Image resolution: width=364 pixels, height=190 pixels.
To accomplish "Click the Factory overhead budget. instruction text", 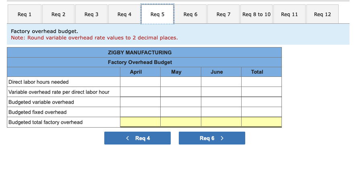I will pos(44,31).
